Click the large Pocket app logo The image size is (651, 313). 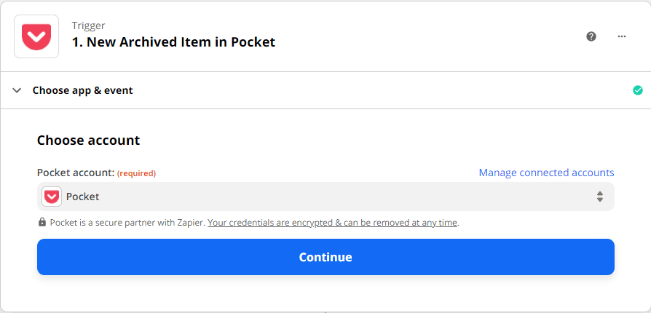click(36, 36)
